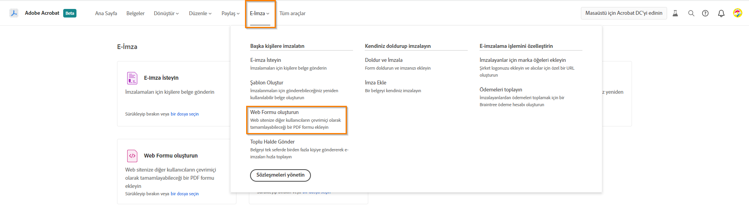Click the E-İmza İsteyin card icon
Screen dimensions: 749x219
click(x=132, y=78)
